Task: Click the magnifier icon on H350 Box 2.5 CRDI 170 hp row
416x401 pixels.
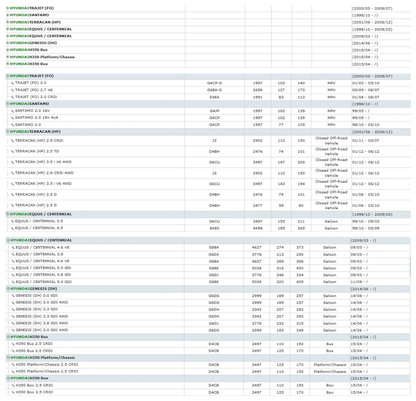Action: 13,392
